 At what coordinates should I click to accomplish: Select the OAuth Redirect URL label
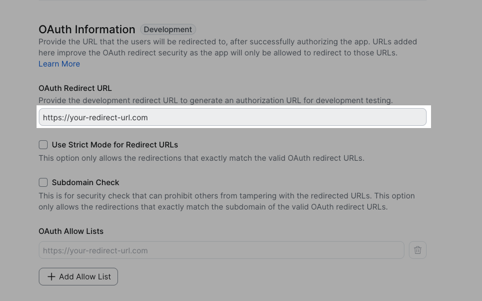point(75,88)
